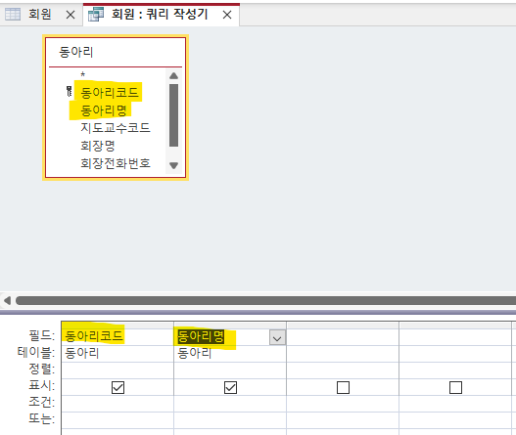This screenshot has width=516, height=435.
Task: Click the design pane horizontal scrollbar thumb
Action: coord(266,300)
